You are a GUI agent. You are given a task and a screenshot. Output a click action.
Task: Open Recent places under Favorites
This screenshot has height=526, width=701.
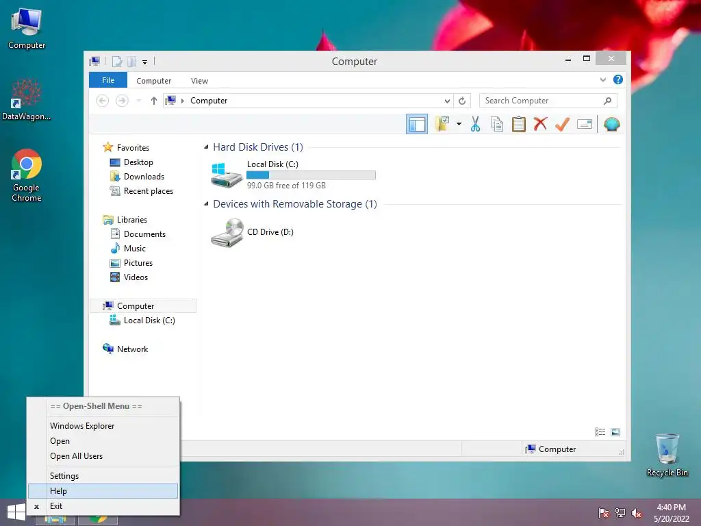point(149,190)
